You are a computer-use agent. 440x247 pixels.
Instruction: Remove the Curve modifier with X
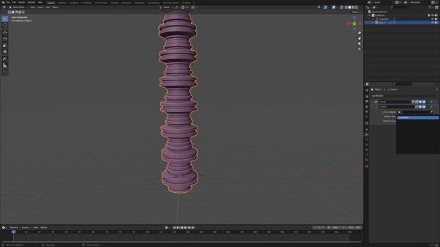(x=432, y=107)
